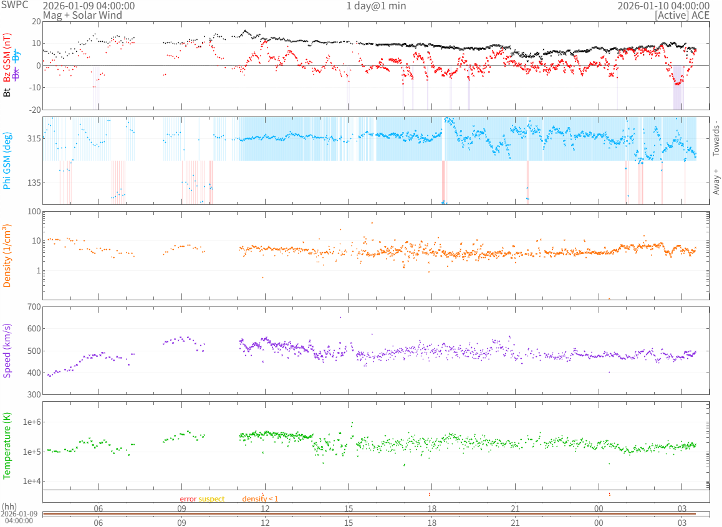Click the start time 2026-01-09 04:00:00 at top
722x527 pixels.
coord(88,6)
